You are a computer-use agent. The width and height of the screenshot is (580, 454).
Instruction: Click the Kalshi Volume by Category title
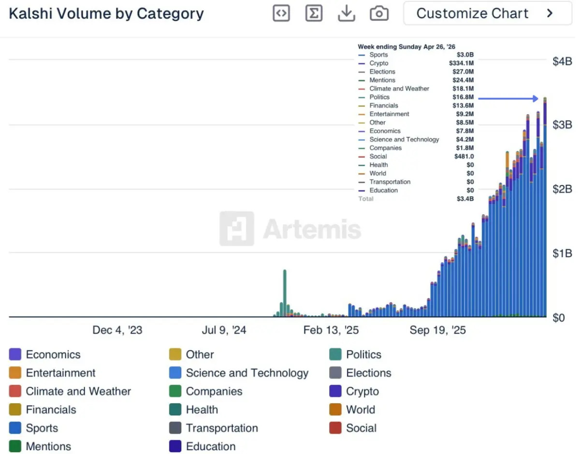tap(106, 14)
